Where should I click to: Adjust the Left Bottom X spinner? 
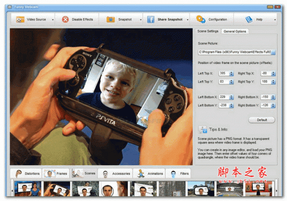pos(232,97)
